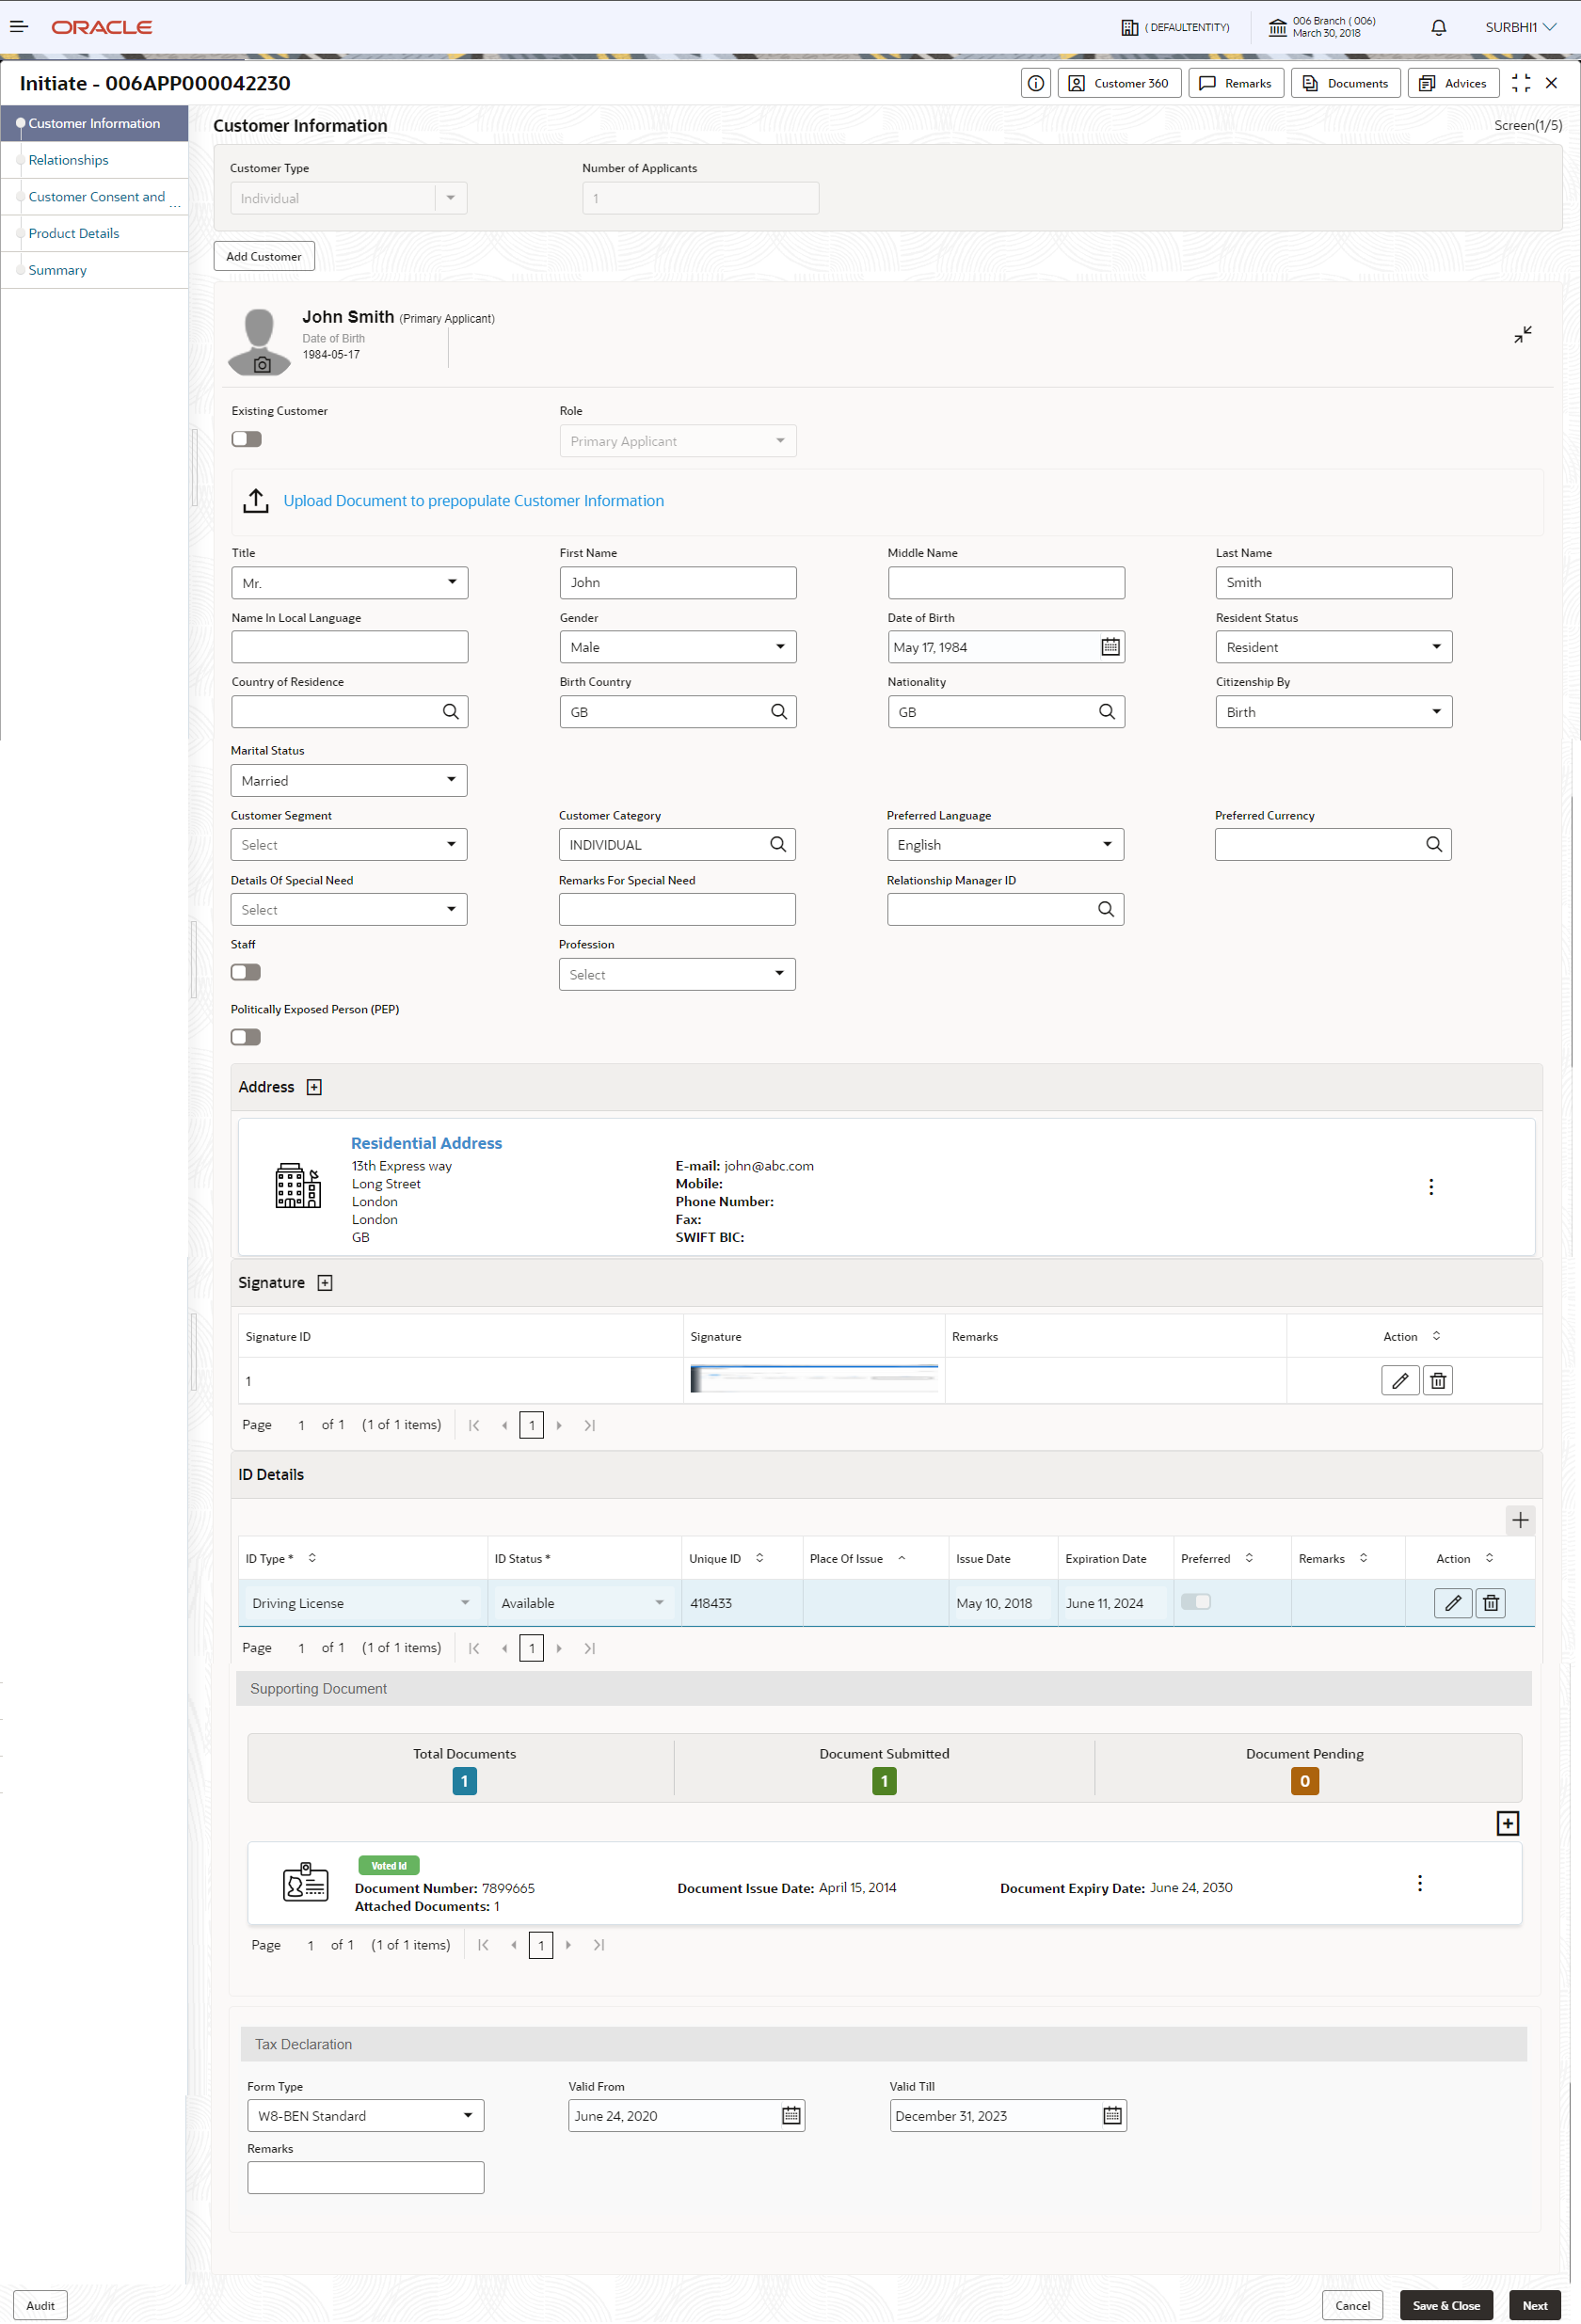
Task: Search Birth Country lookup
Action: [778, 711]
